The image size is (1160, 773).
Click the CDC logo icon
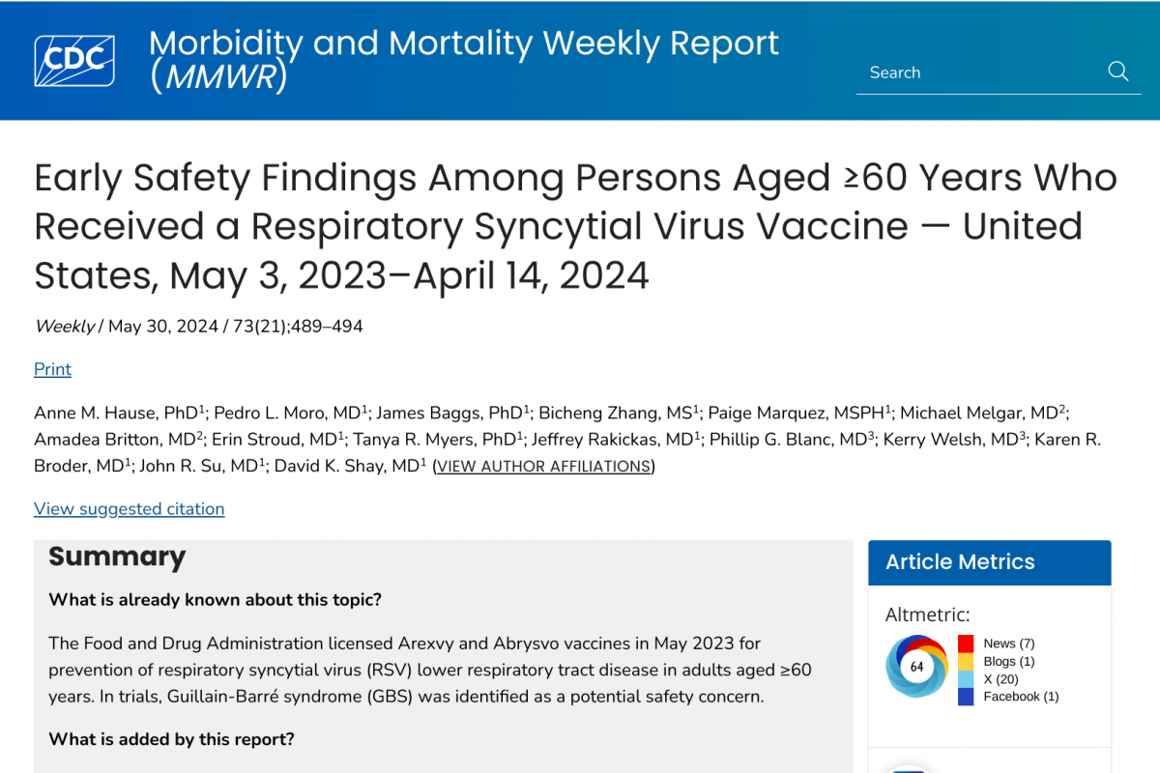pyautogui.click(x=74, y=61)
